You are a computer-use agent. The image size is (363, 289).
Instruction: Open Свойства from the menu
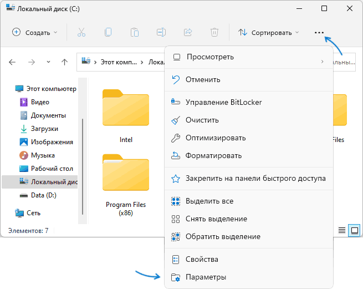[x=249, y=260]
